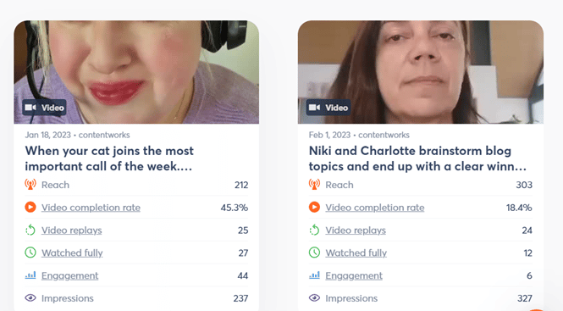Open Video replays link on Niki and Charlotte card
This screenshot has width=563, height=311.
[x=356, y=230]
